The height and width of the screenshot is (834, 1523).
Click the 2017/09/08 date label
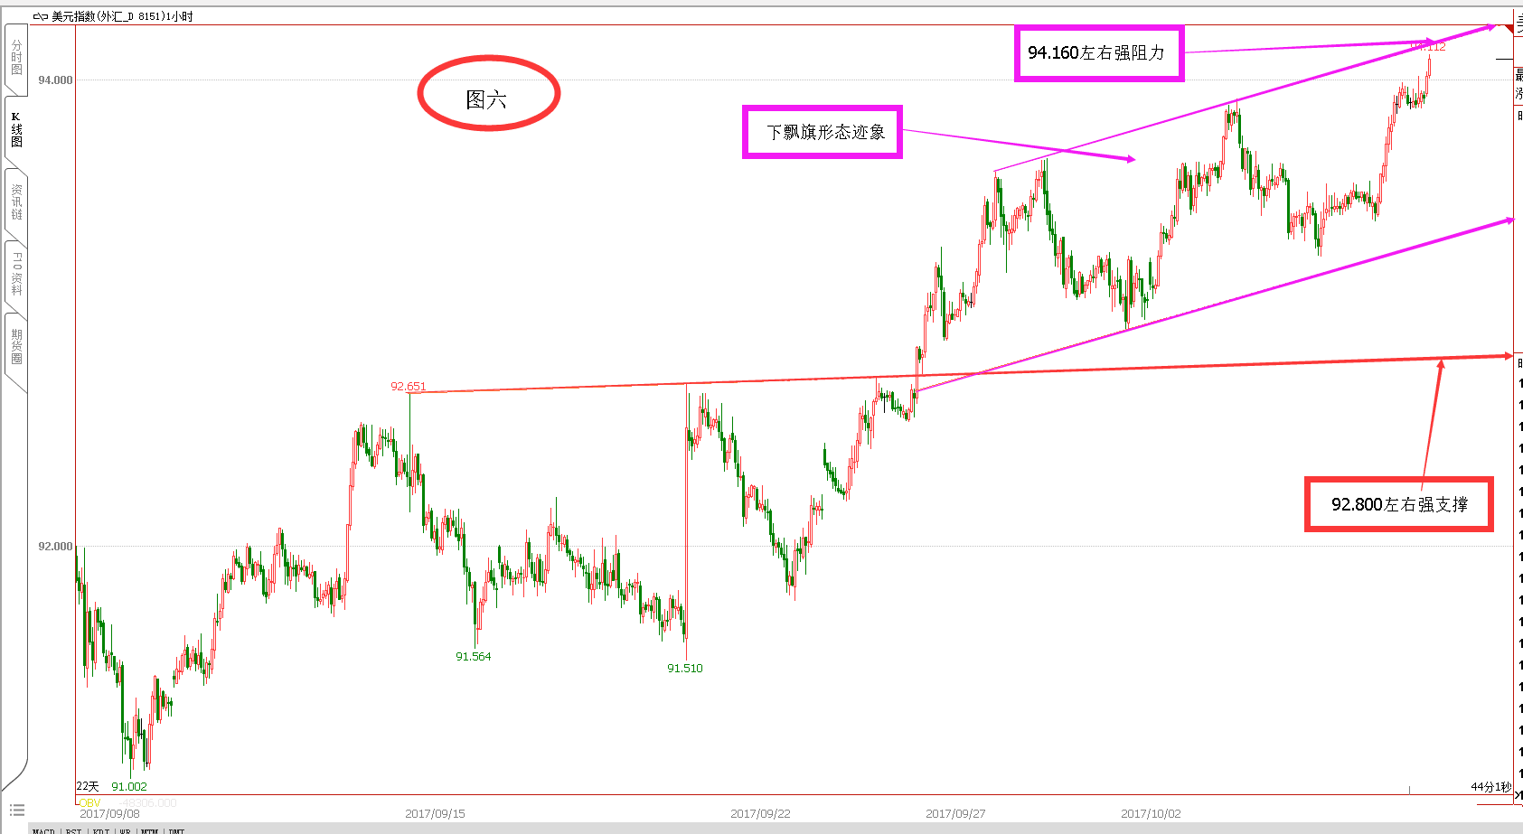pos(109,813)
